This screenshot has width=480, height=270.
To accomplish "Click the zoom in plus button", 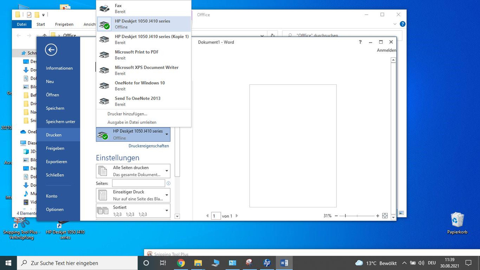I will click(x=378, y=216).
